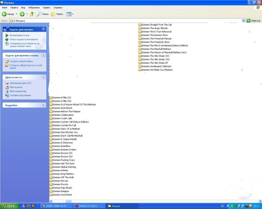This screenshot has width=262, height=209.
Task: Switch to Набат-Из Ю... taskbar button
Action: (x=57, y=206)
